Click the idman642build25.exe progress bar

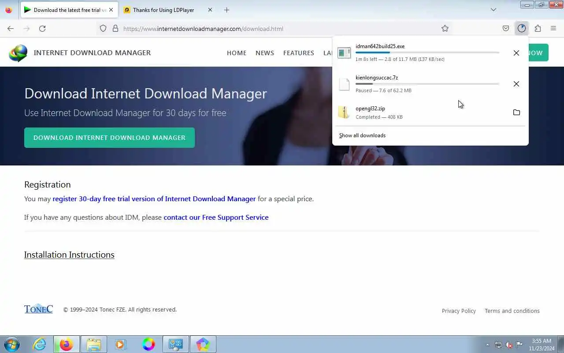[x=427, y=53]
